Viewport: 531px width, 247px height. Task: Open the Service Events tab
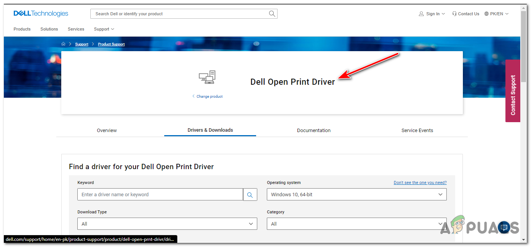pyautogui.click(x=417, y=130)
